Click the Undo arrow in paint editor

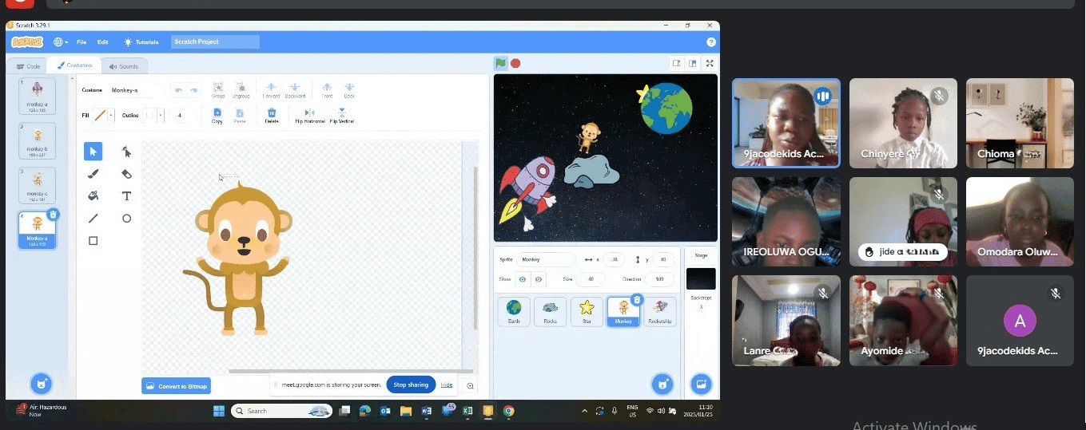coord(179,90)
